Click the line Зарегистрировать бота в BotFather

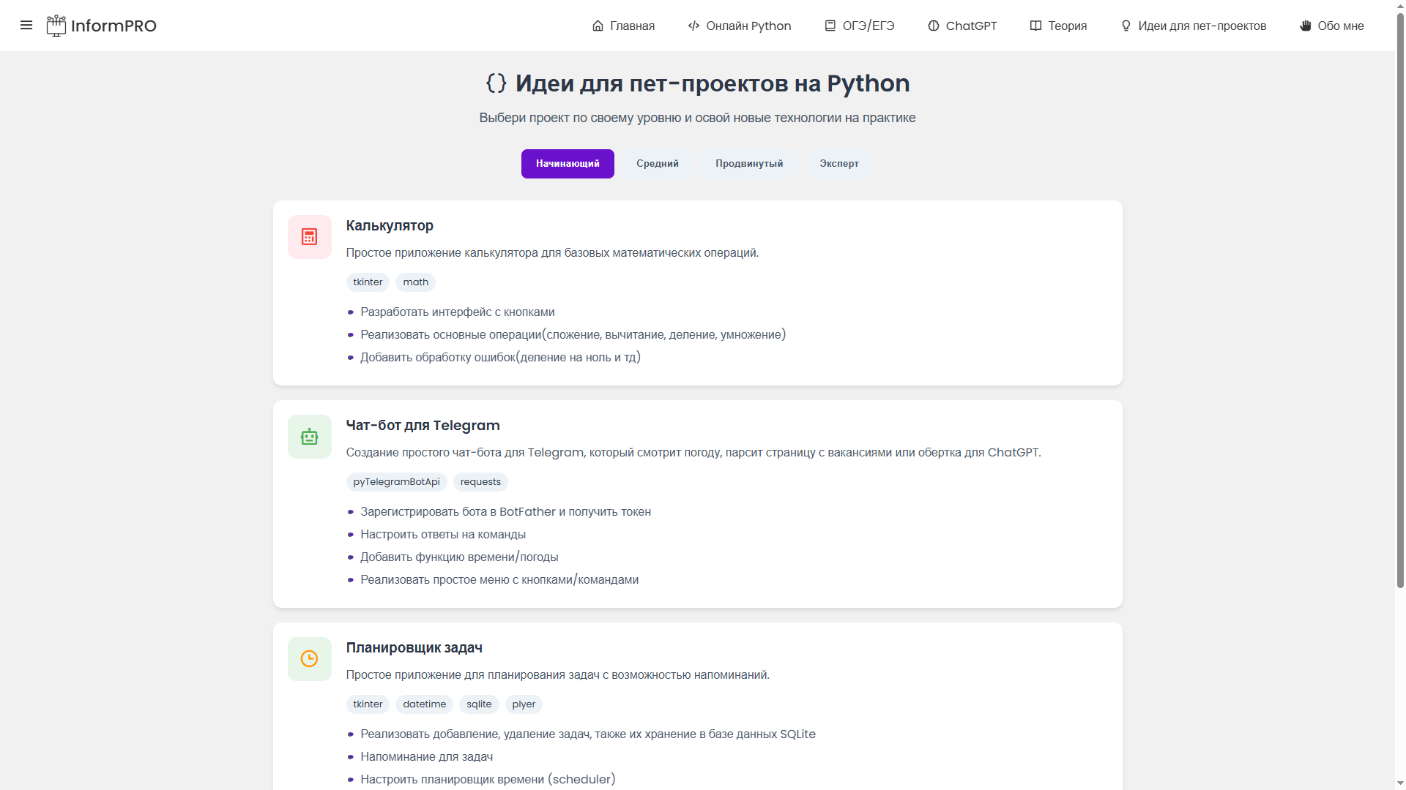coord(505,512)
